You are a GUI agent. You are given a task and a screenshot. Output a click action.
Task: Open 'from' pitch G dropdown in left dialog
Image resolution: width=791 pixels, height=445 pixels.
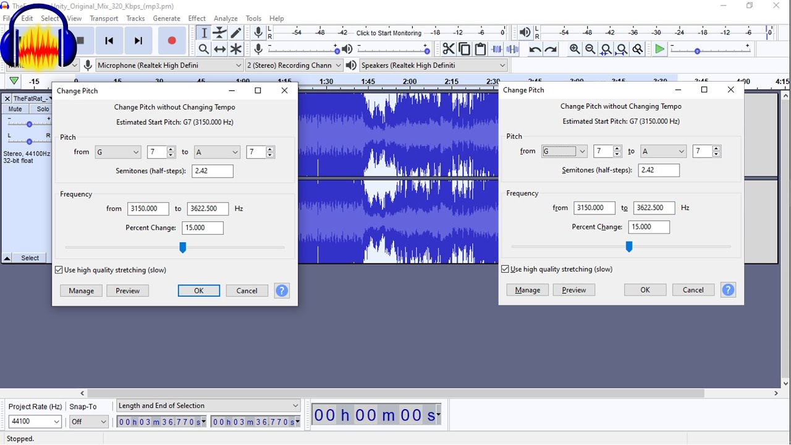(118, 152)
